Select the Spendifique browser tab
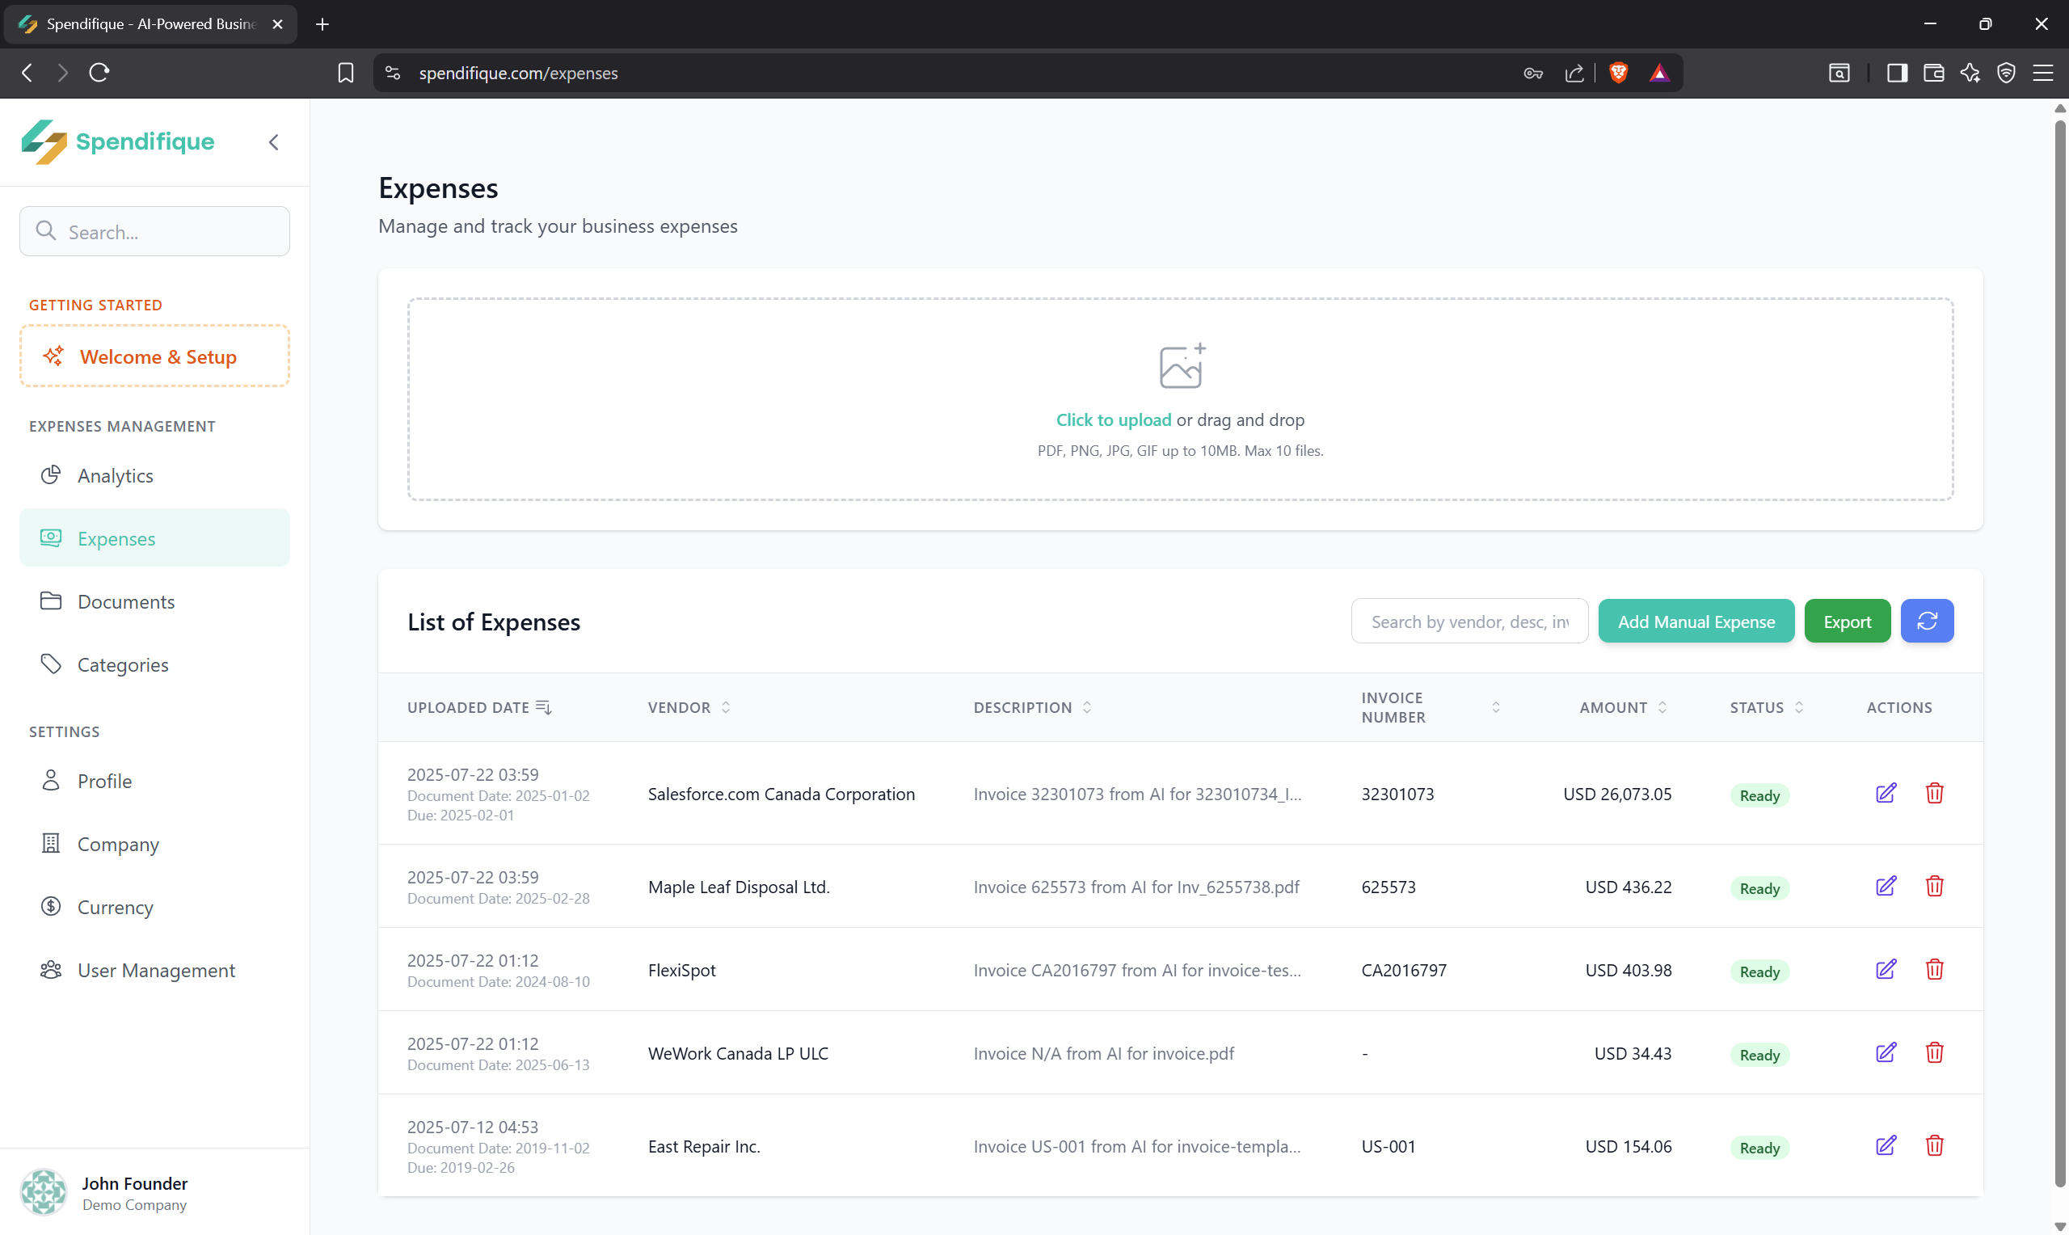The width and height of the screenshot is (2069, 1235). click(x=141, y=24)
